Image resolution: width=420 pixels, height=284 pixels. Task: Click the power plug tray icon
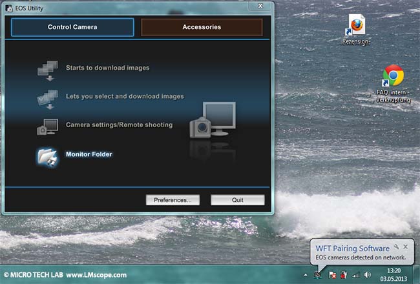coord(342,274)
